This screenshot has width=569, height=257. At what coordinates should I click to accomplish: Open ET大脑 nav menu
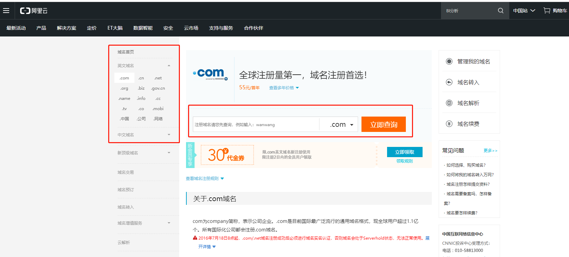[115, 28]
